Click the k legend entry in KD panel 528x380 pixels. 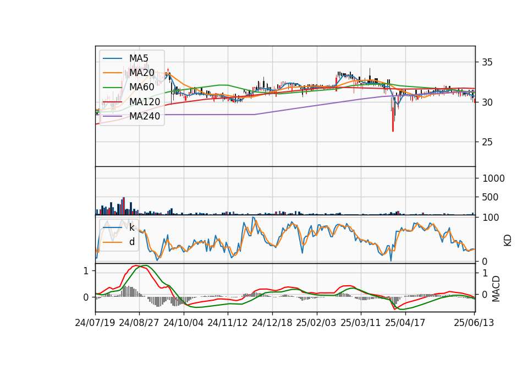coord(132,227)
